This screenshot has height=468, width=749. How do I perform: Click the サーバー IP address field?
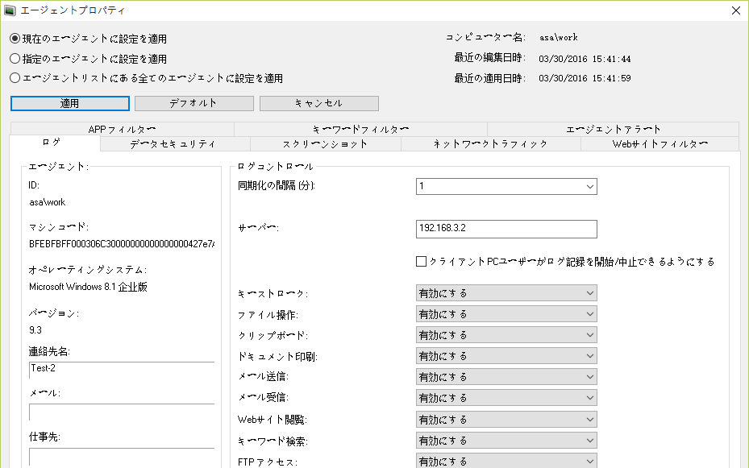point(506,229)
